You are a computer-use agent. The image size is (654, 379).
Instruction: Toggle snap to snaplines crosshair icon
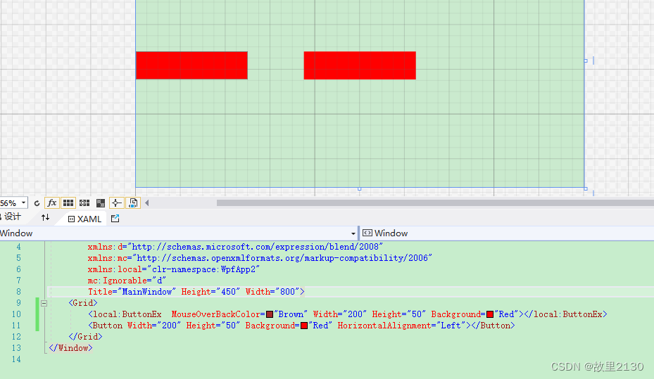tap(116, 203)
